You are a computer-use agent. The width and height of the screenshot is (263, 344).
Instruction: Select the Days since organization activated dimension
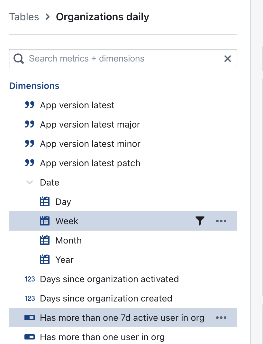click(109, 279)
